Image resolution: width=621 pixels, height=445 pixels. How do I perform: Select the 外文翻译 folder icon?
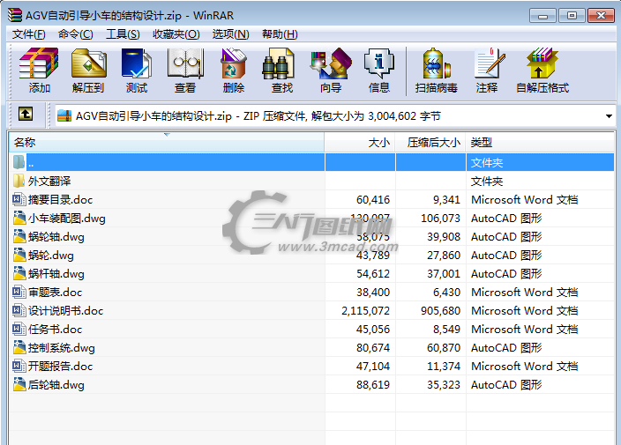pos(19,181)
